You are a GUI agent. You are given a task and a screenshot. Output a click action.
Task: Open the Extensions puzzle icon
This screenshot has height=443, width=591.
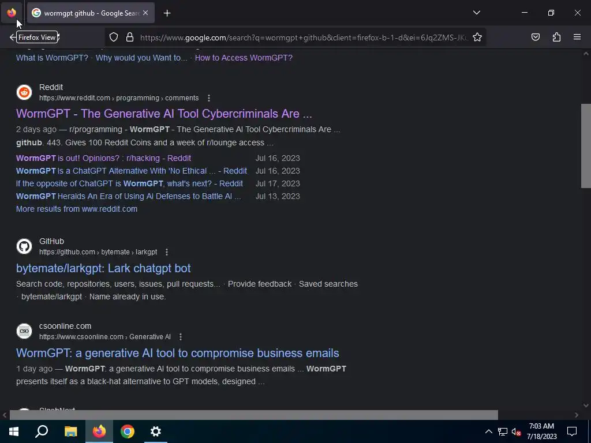pos(556,37)
